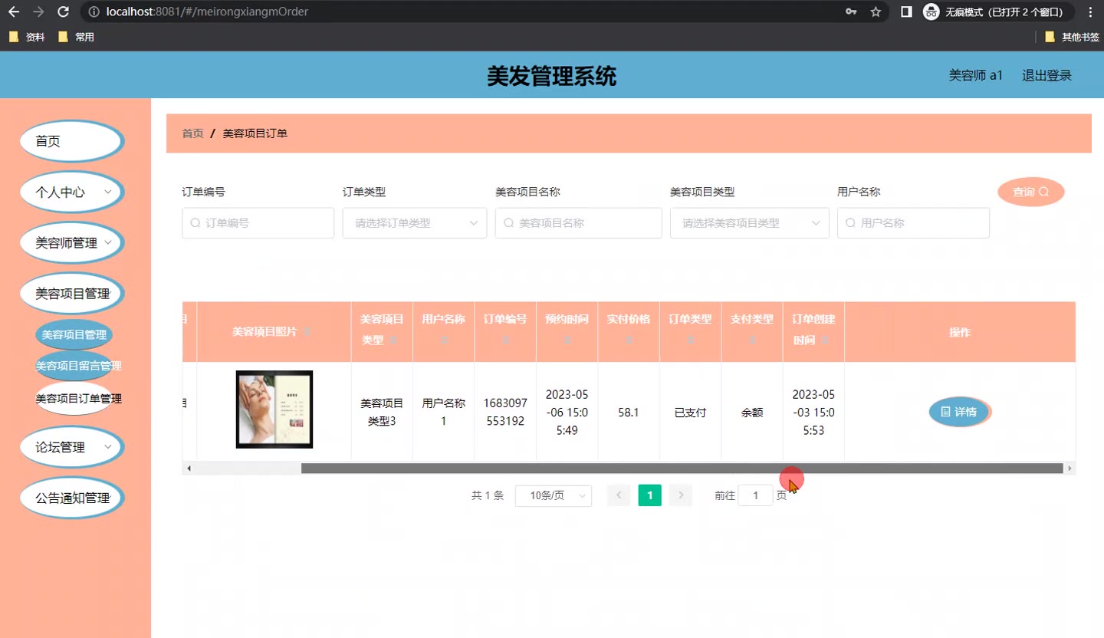Screen dimensions: 1104x638
Task: Expand the 个人中心 sidebar menu
Action: click(71, 192)
